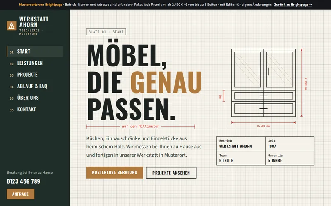This screenshot has height=206, width=331.
Task: Navigate to Über uns
Action: click(x=35, y=98)
